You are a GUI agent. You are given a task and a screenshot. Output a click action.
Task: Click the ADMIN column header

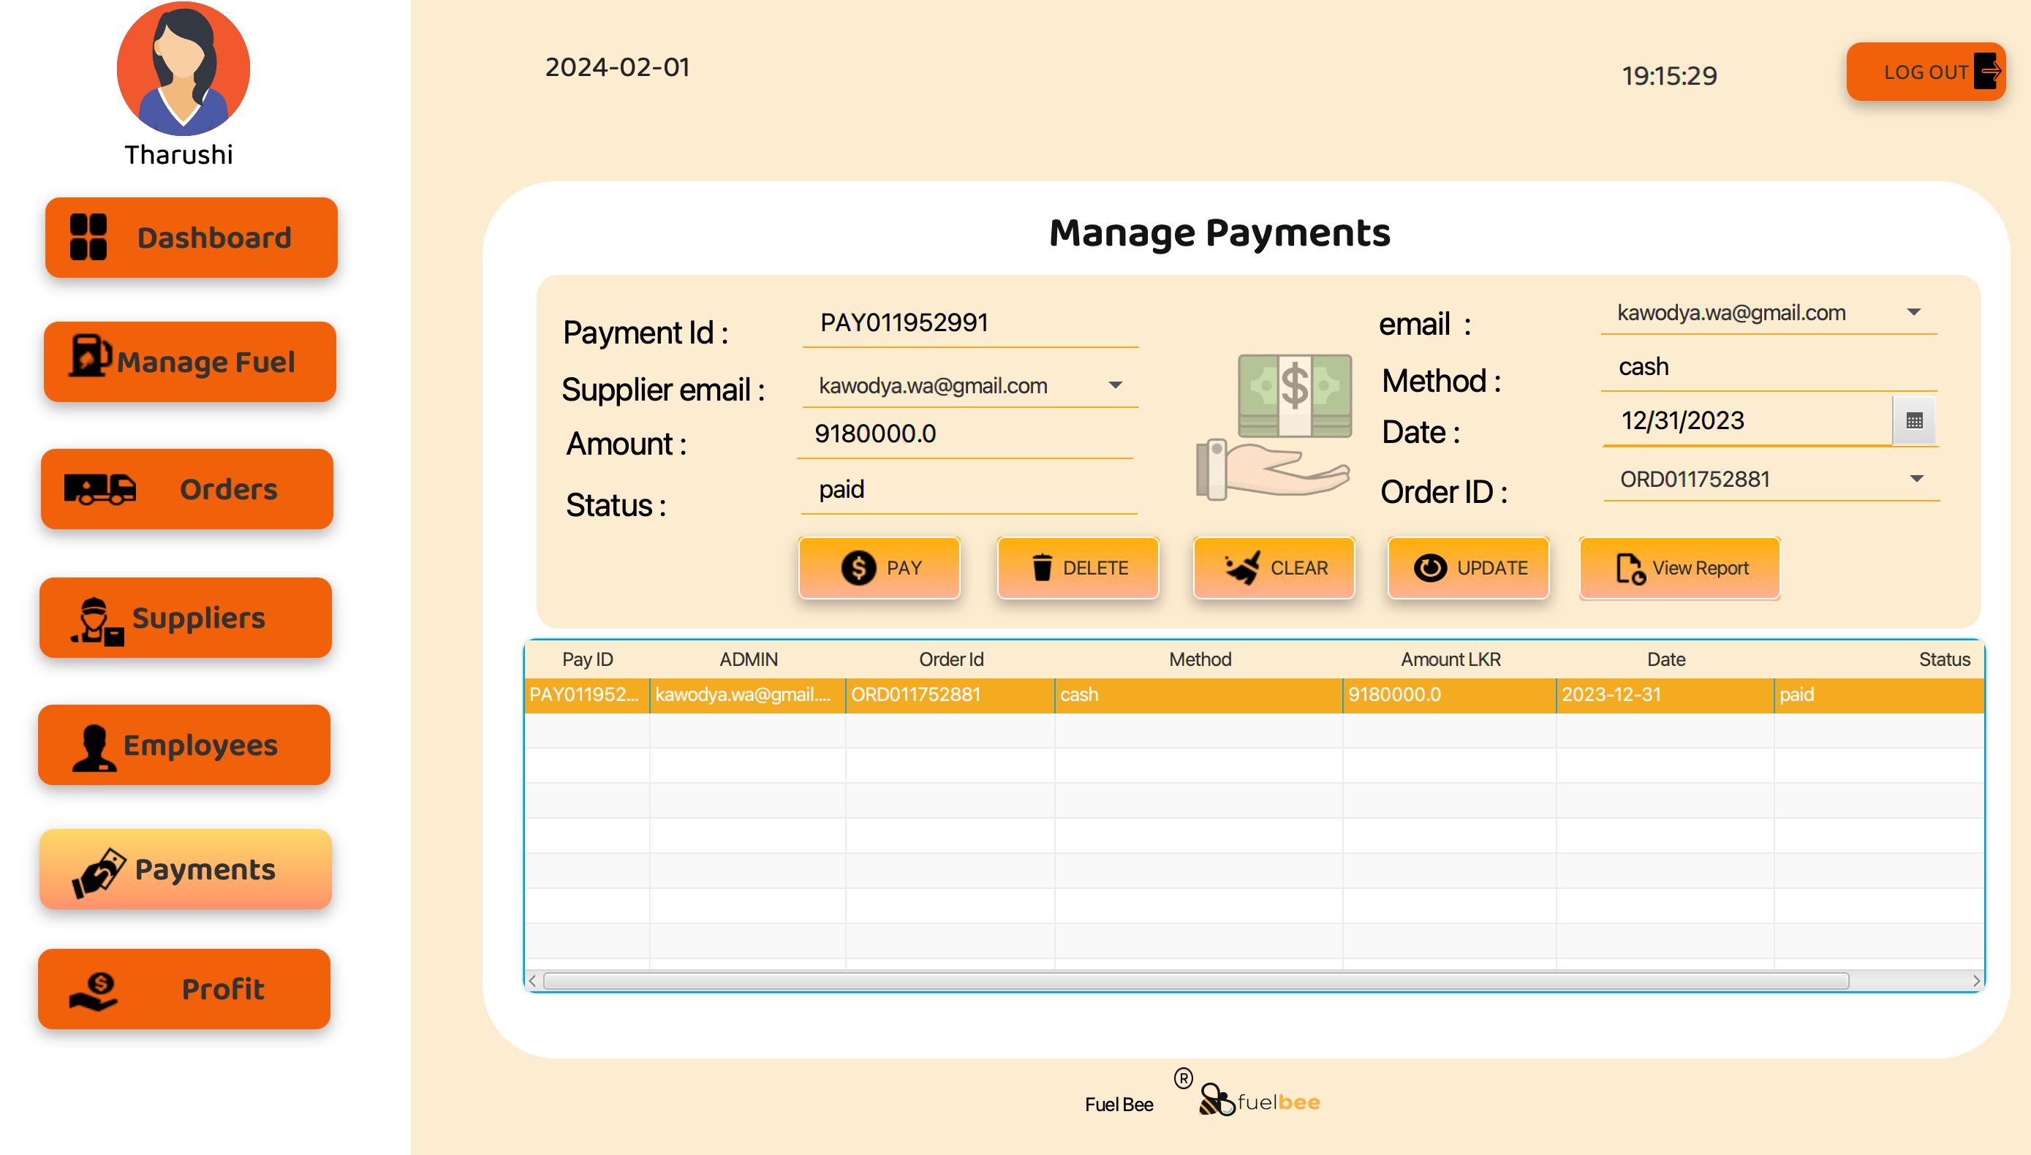[x=748, y=659]
